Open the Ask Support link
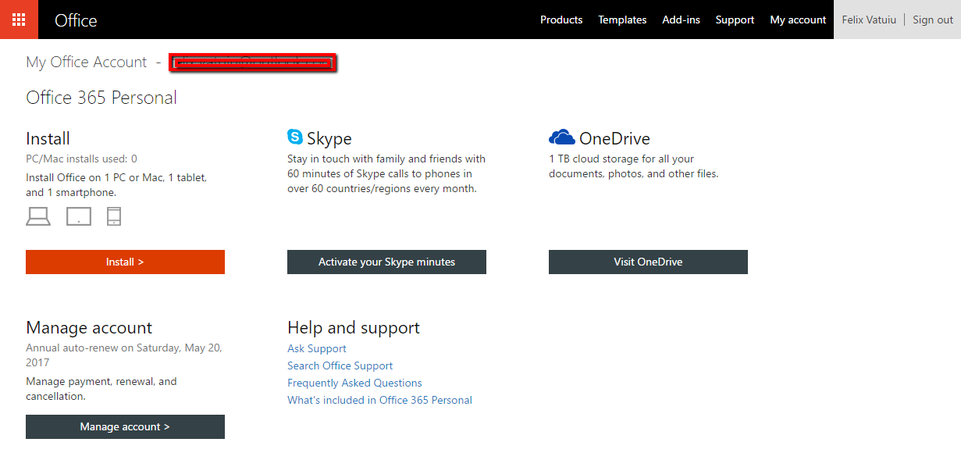Viewport: 961px width, 460px height. coord(317,349)
